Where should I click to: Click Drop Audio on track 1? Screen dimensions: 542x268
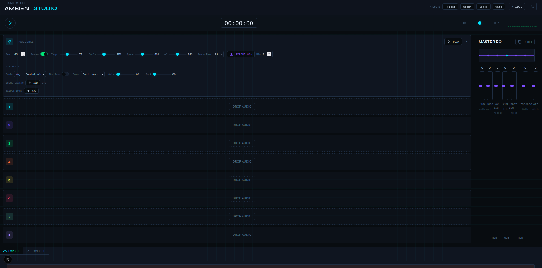tap(242, 107)
